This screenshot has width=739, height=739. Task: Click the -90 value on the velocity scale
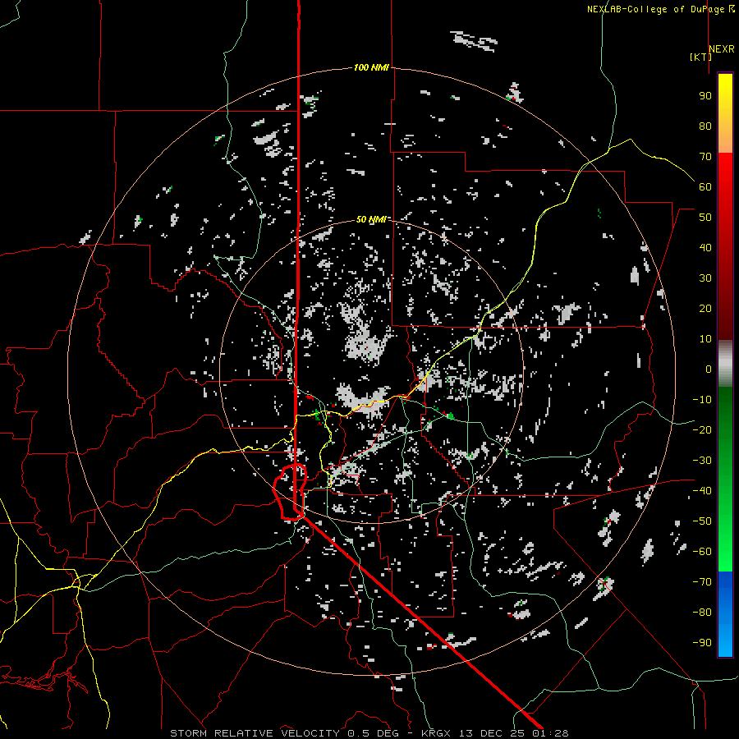click(x=702, y=643)
